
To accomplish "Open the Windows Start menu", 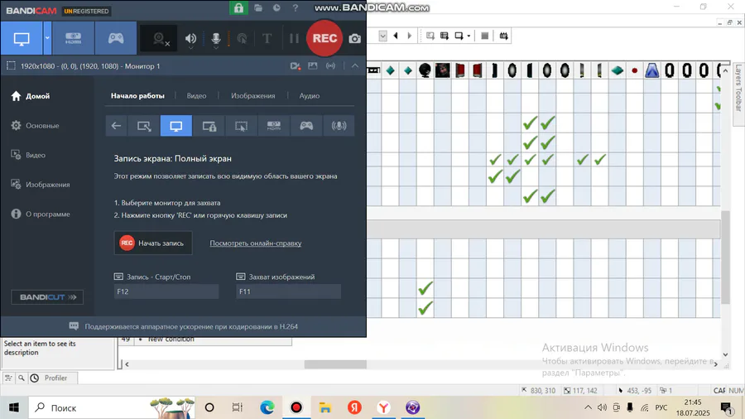I will coord(14,407).
